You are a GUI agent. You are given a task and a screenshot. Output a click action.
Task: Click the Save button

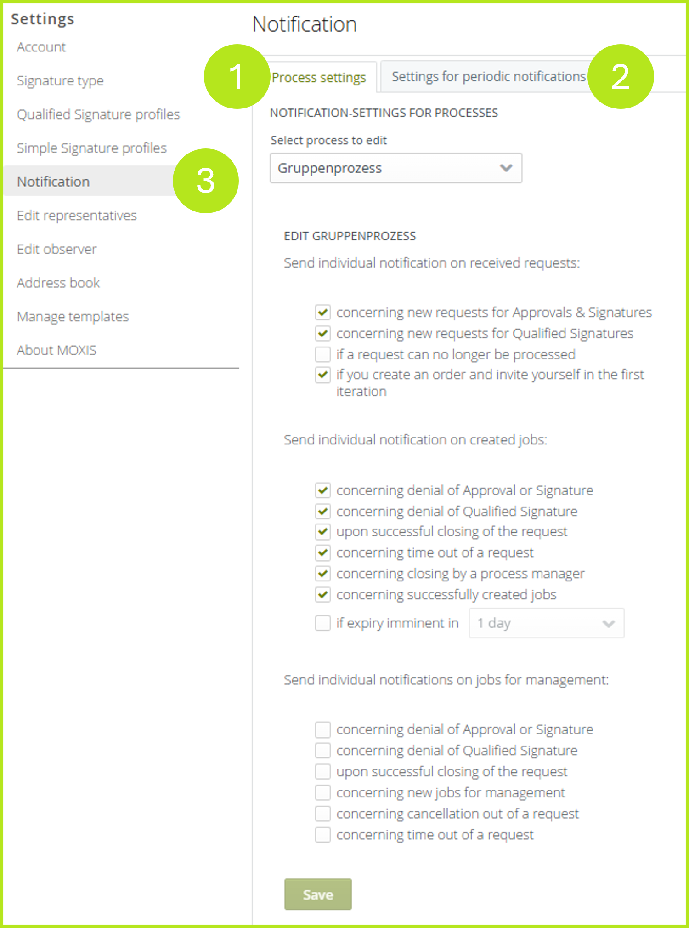318,894
